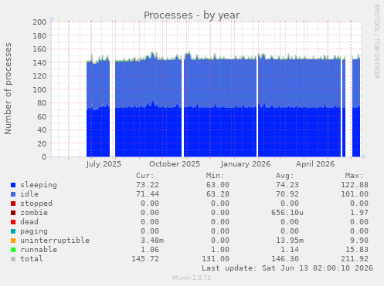Click the 'October 2025' axis label
This screenshot has width=384, height=286.
[x=175, y=164]
